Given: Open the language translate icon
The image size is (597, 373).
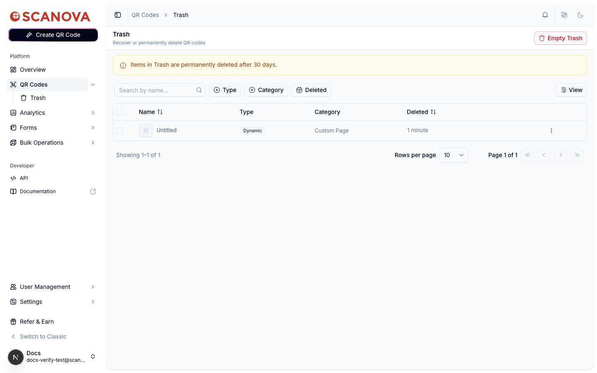Looking at the screenshot, I should pos(564,15).
